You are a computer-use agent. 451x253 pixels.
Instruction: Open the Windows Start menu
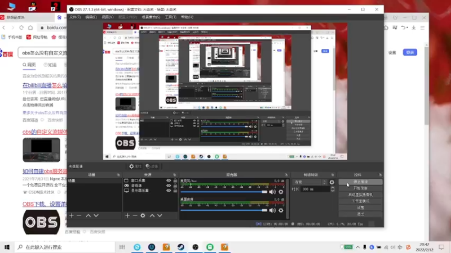pyautogui.click(x=7, y=247)
